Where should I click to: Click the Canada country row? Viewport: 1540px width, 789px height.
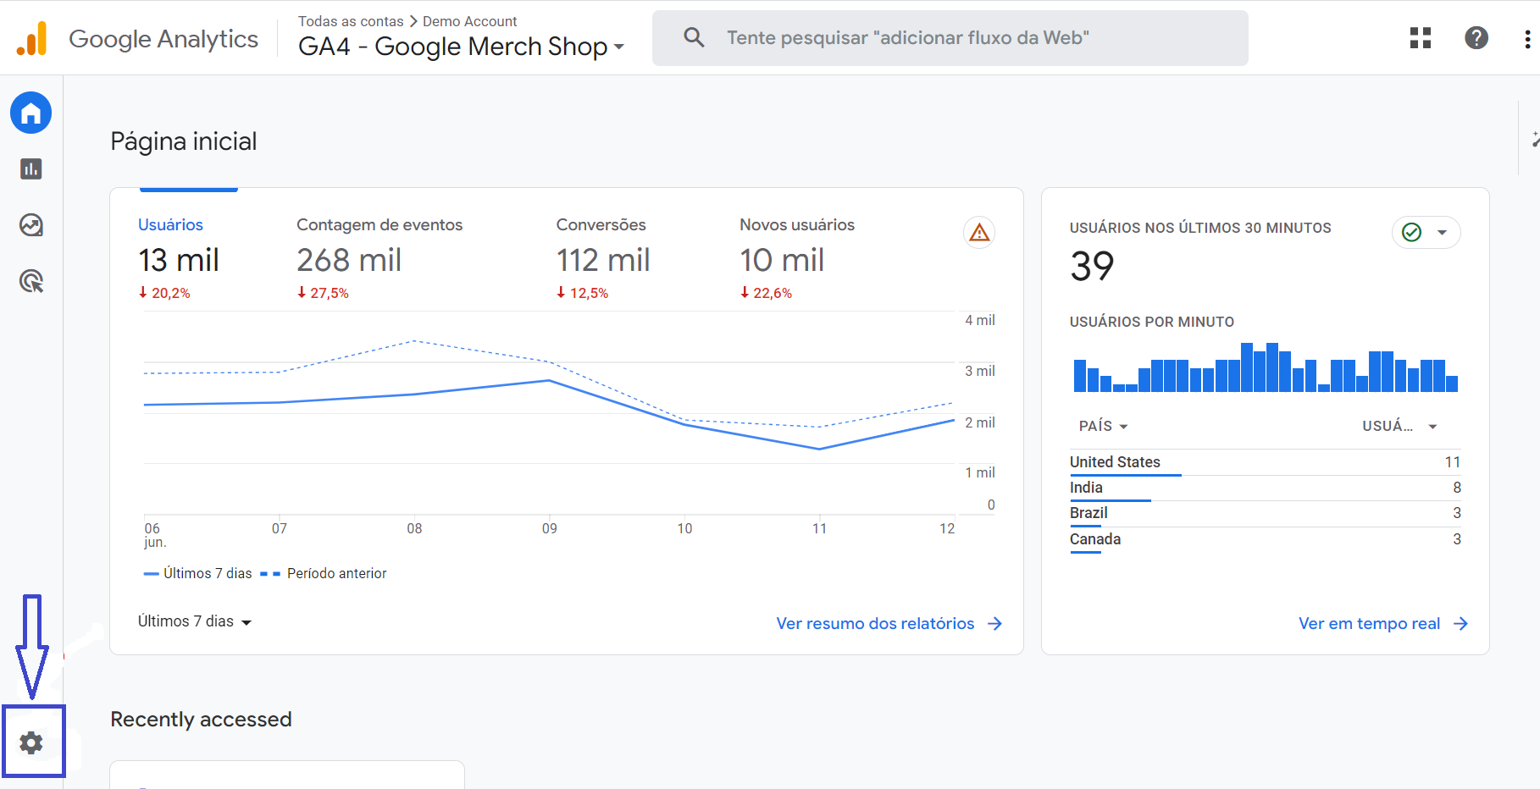pyautogui.click(x=1266, y=539)
